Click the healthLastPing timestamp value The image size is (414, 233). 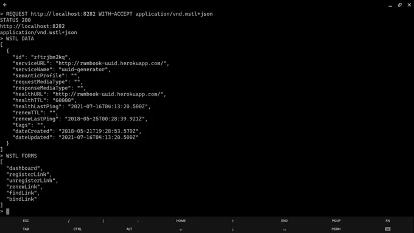(x=108, y=106)
